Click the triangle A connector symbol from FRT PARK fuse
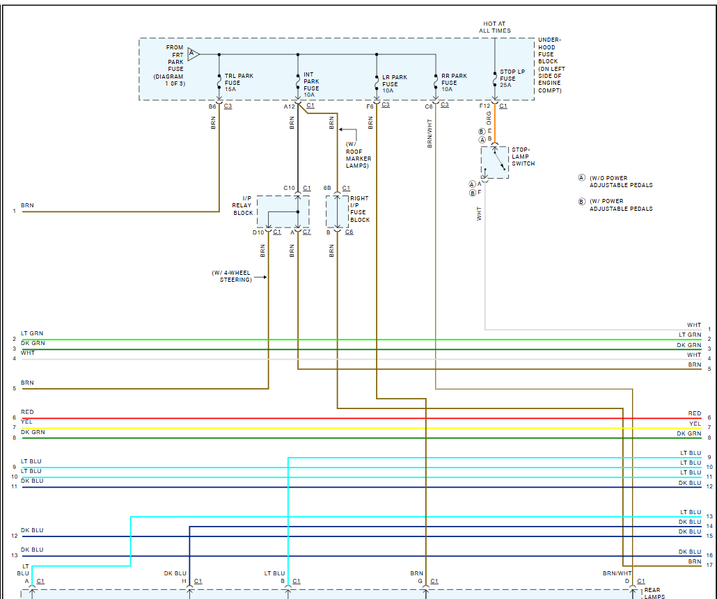The image size is (717, 599). [194, 54]
